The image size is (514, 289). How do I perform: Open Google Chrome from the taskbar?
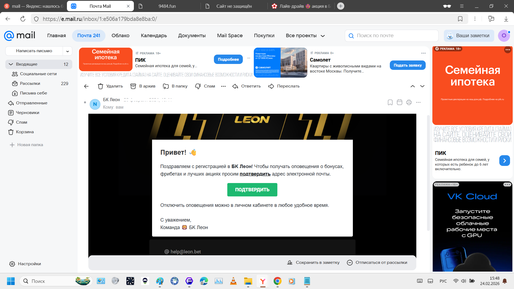click(x=277, y=281)
